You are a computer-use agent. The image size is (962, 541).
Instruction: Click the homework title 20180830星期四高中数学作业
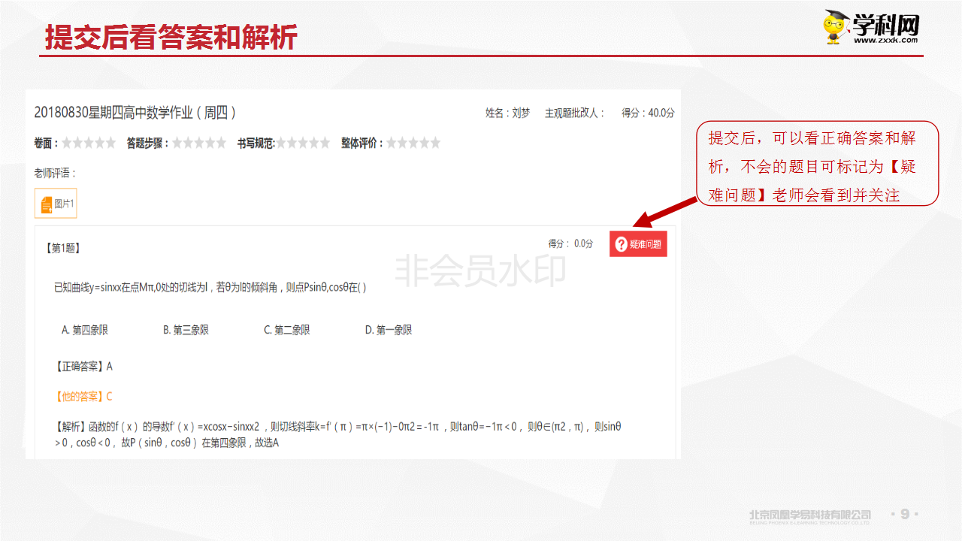[135, 113]
